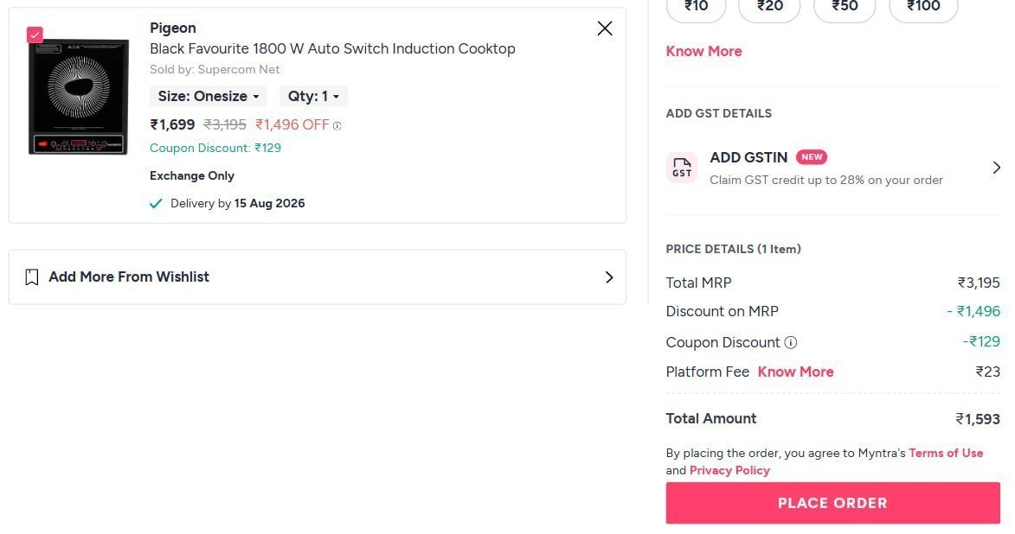Expand Add More From Wishlist chevron
The width and height of the screenshot is (1015, 534).
608,277
